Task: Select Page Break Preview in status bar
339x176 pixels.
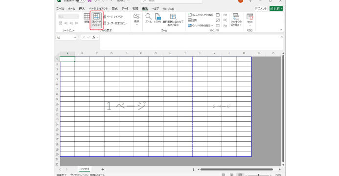Action: 240,175
